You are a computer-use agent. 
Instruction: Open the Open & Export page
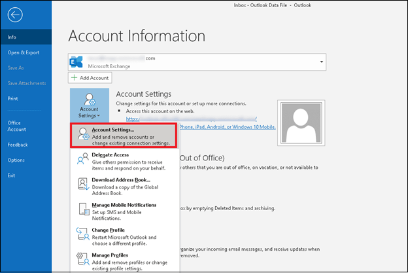22,52
